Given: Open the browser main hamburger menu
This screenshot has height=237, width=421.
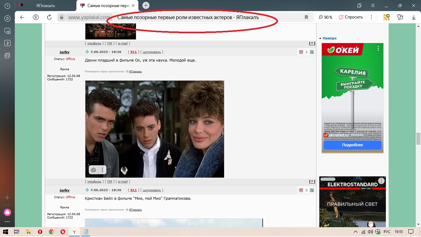Looking at the screenshot, I should click(x=373, y=6).
